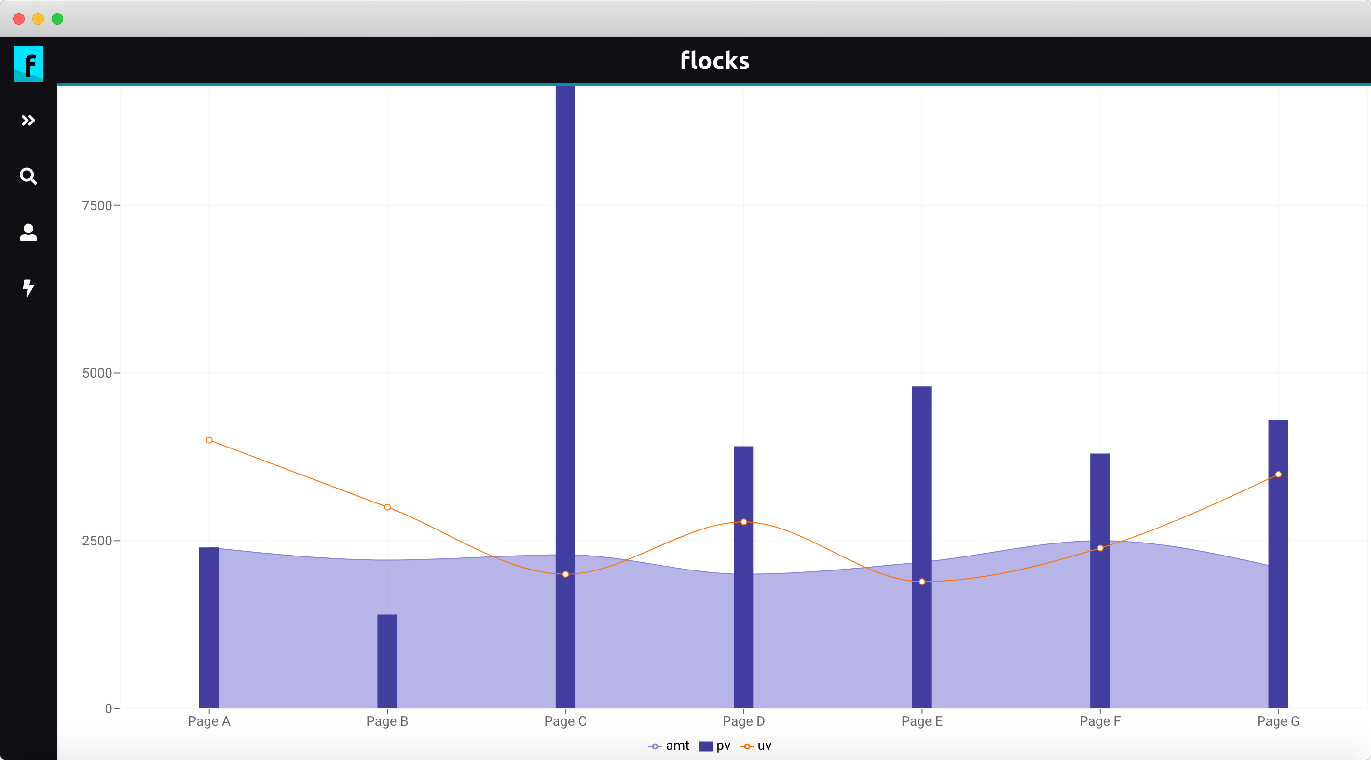Click the lightning bolt icon

(x=28, y=288)
